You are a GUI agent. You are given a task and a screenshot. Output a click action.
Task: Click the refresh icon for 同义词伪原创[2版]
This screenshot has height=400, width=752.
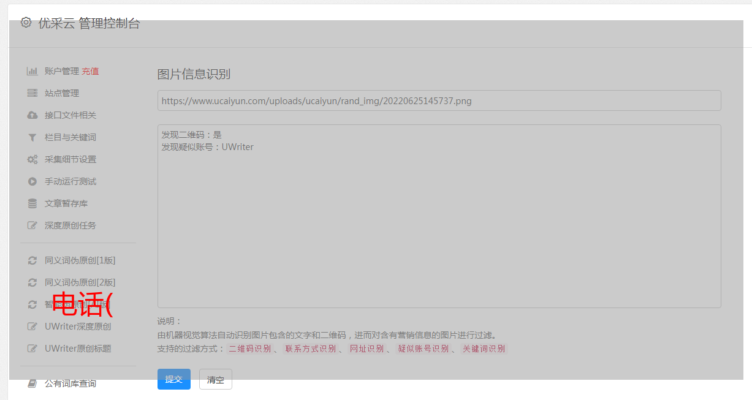[32, 282]
